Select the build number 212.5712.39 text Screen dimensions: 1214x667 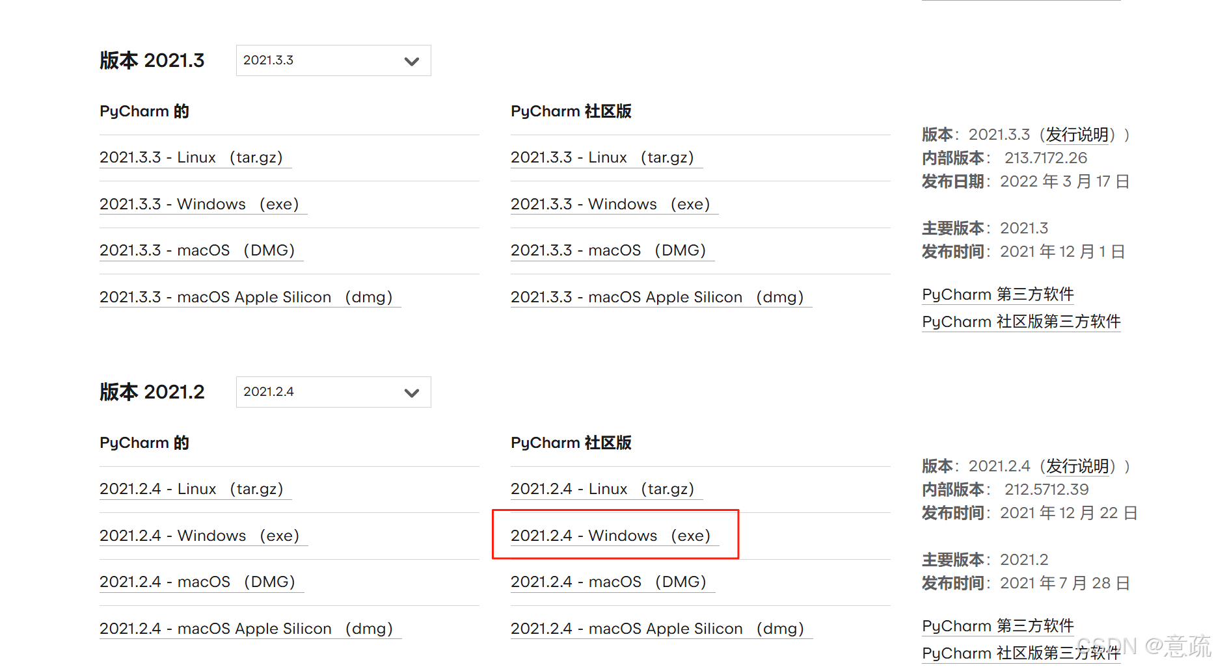pyautogui.click(x=1046, y=490)
